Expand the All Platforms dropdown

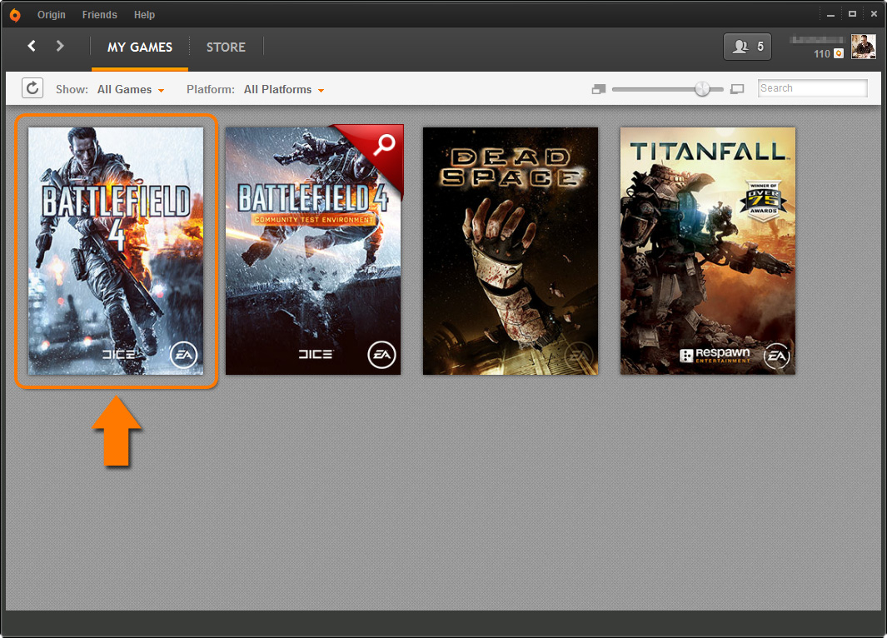(x=283, y=89)
